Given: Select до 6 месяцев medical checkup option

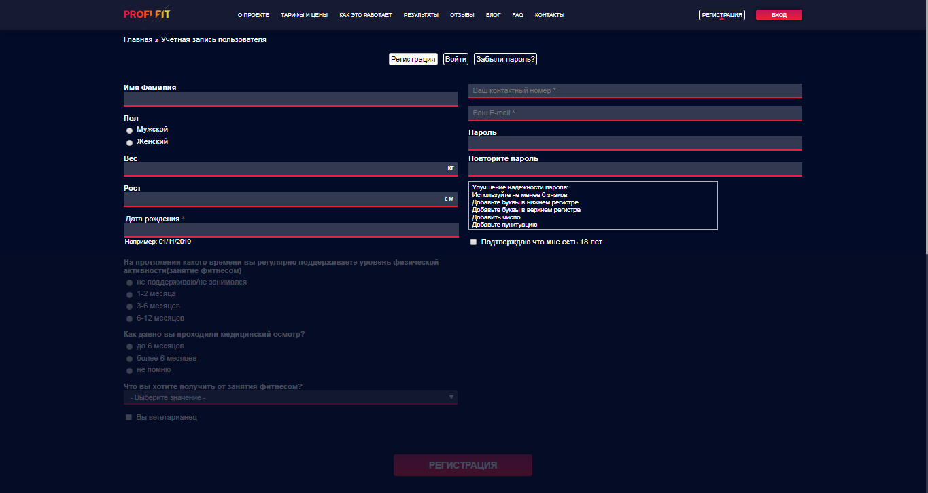Looking at the screenshot, I should click(x=130, y=347).
